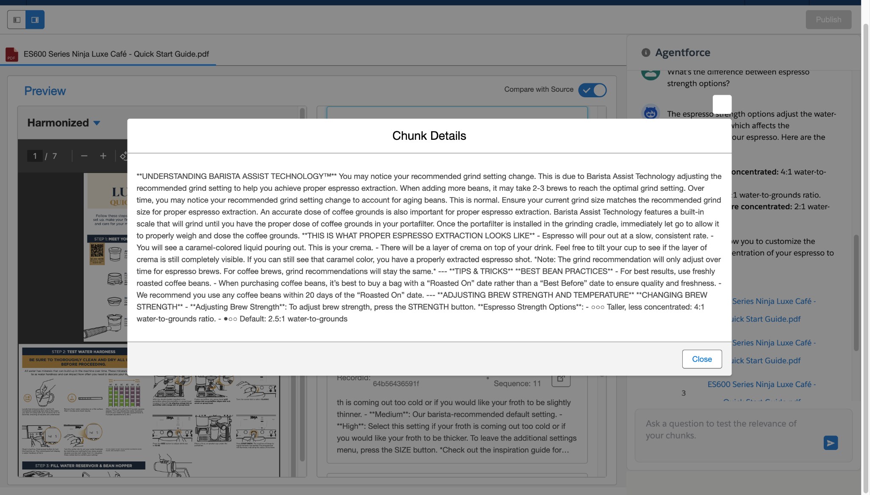Viewport: 870px width, 495px height.
Task: Click the Chunk Details title
Action: pos(429,136)
